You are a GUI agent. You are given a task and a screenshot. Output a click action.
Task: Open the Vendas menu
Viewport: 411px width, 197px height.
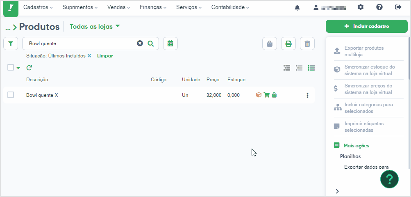pos(118,7)
